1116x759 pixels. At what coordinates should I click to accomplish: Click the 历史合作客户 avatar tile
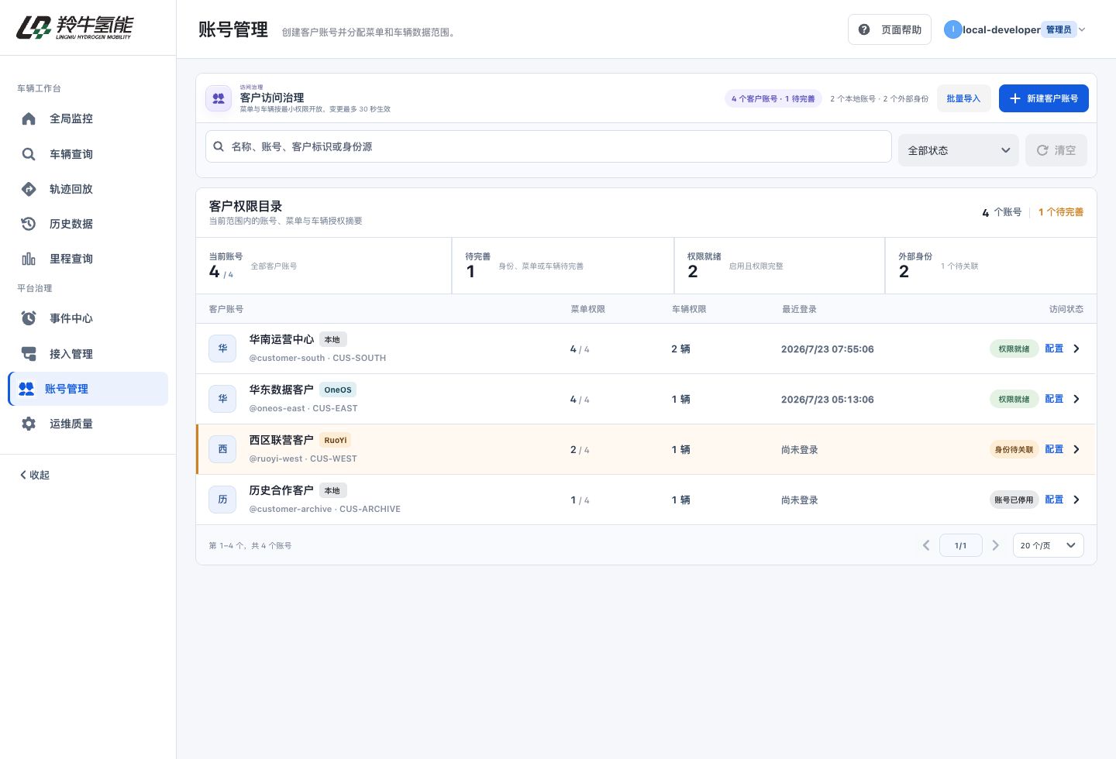[x=222, y=500]
